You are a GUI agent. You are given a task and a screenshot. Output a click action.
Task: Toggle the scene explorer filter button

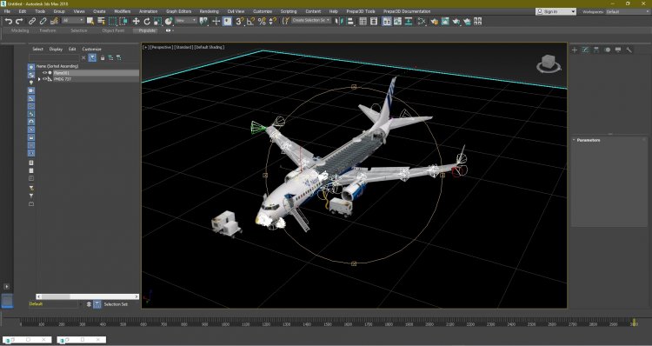(92, 57)
